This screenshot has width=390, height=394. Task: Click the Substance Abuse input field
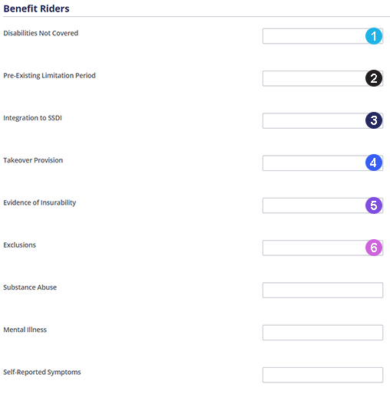click(322, 291)
